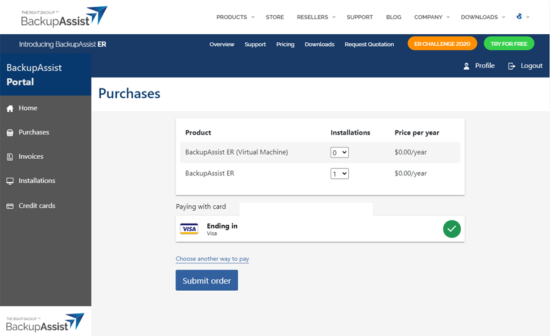Click Choose another way to pay
The width and height of the screenshot is (550, 336).
pos(212,259)
